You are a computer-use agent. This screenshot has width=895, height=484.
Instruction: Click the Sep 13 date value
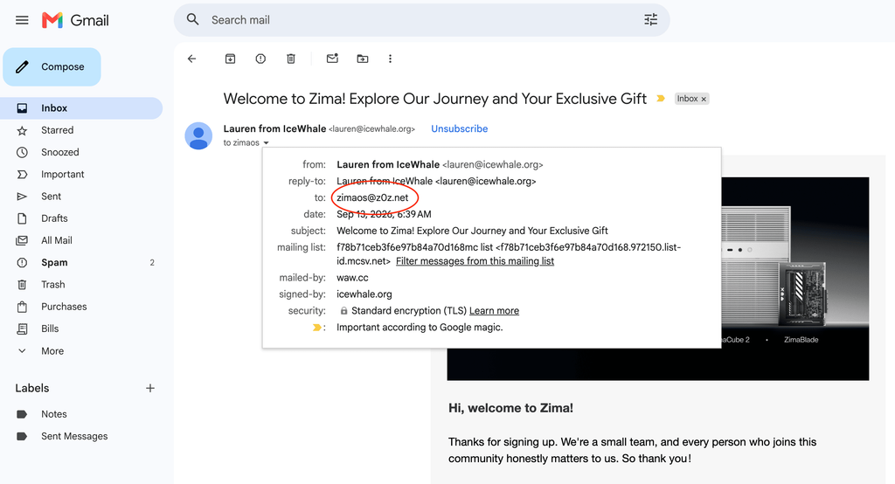tap(384, 215)
